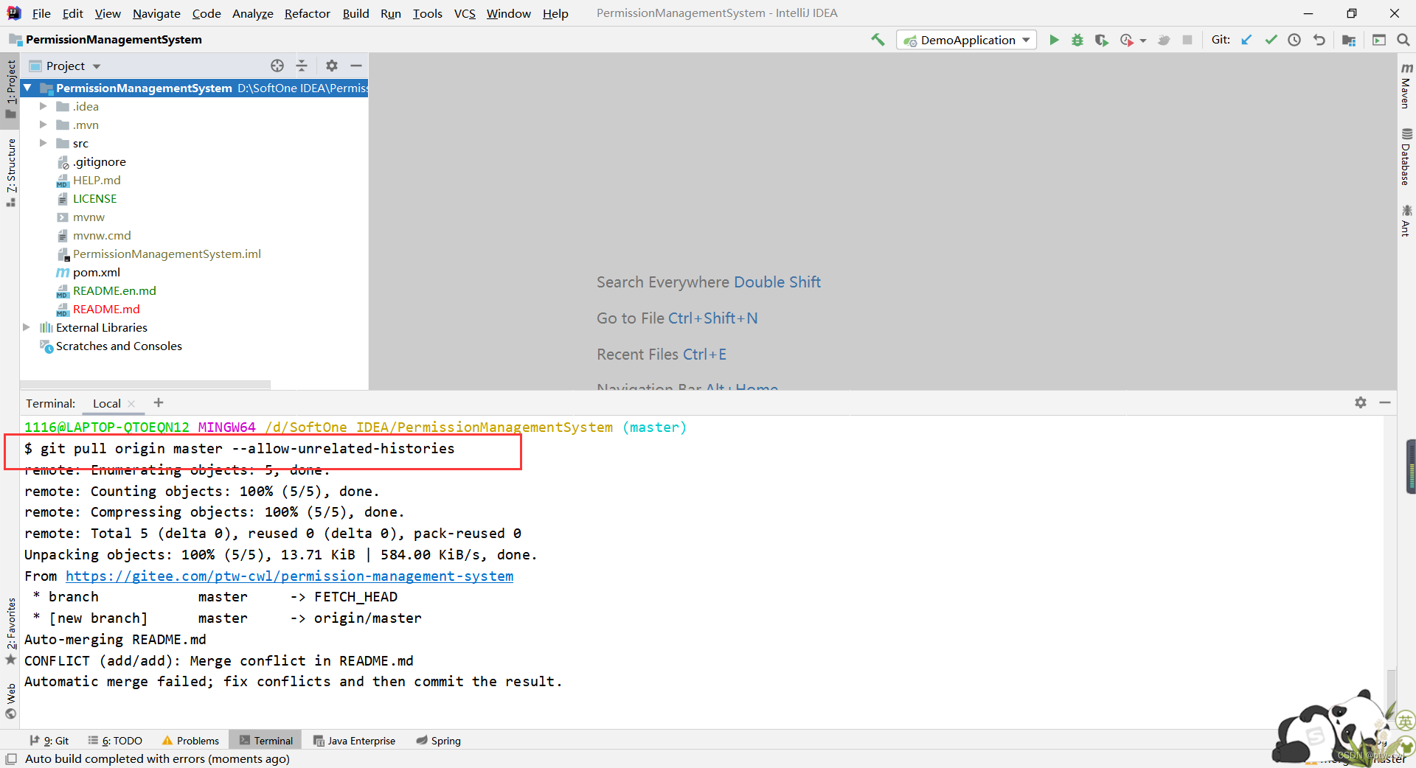
Task: Collapse the PermissionManagementSystem root node
Action: (x=27, y=88)
